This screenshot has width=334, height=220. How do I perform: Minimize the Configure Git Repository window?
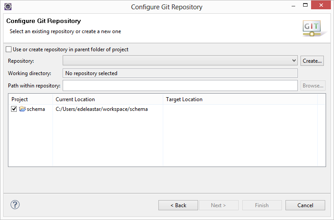(293, 6)
